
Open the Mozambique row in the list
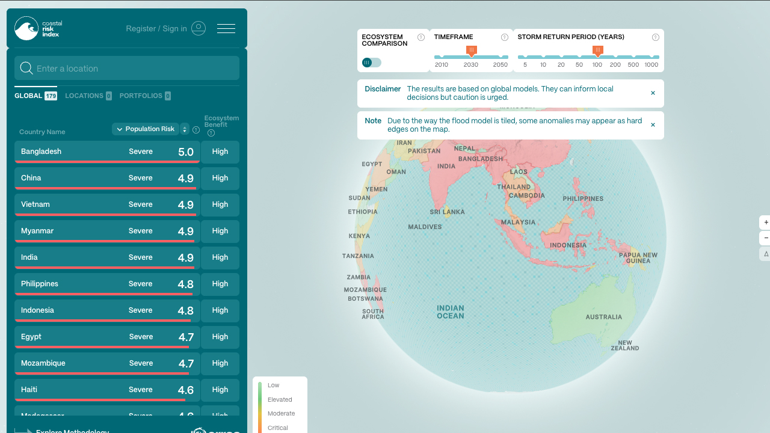tap(107, 363)
